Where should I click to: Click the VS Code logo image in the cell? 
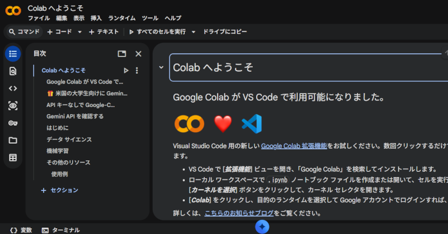pyautogui.click(x=252, y=124)
